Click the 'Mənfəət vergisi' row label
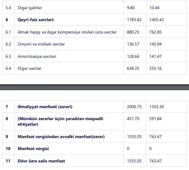Screen dimensions: 189x170 tap(33, 148)
